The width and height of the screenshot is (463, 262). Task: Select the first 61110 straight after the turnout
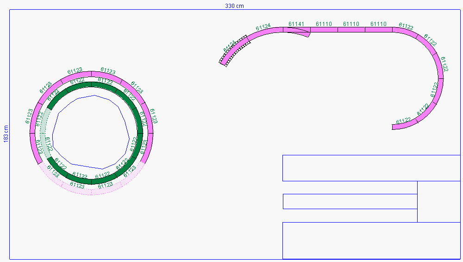pyautogui.click(x=324, y=30)
